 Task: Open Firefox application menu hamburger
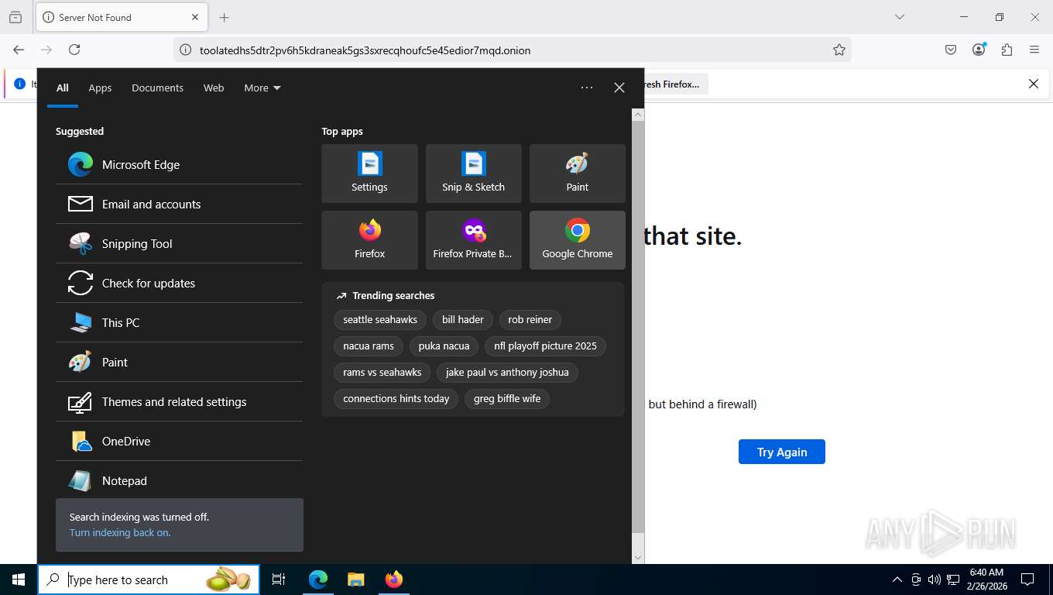tap(1034, 50)
